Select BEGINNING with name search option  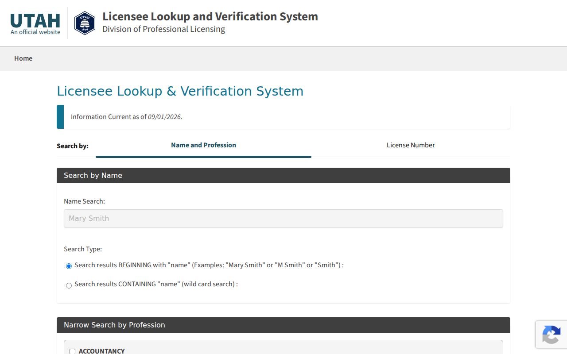[x=69, y=266]
